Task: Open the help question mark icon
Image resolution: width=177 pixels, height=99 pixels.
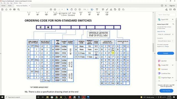Action: click(162, 5)
